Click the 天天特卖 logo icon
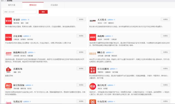The height and width of the screenshot is (104, 175). pyautogui.click(x=93, y=21)
